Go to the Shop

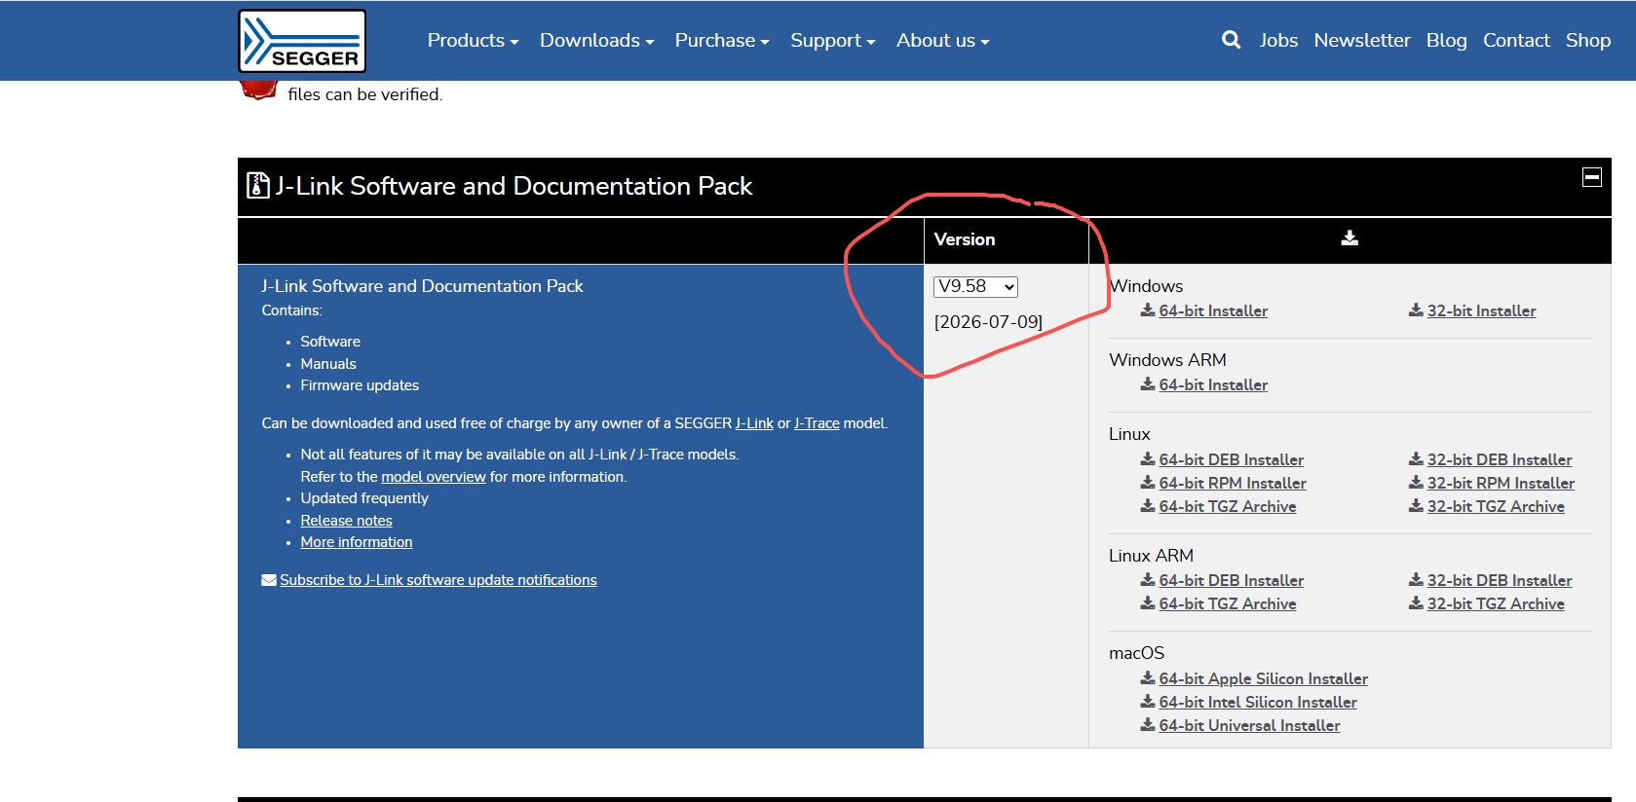click(x=1588, y=40)
